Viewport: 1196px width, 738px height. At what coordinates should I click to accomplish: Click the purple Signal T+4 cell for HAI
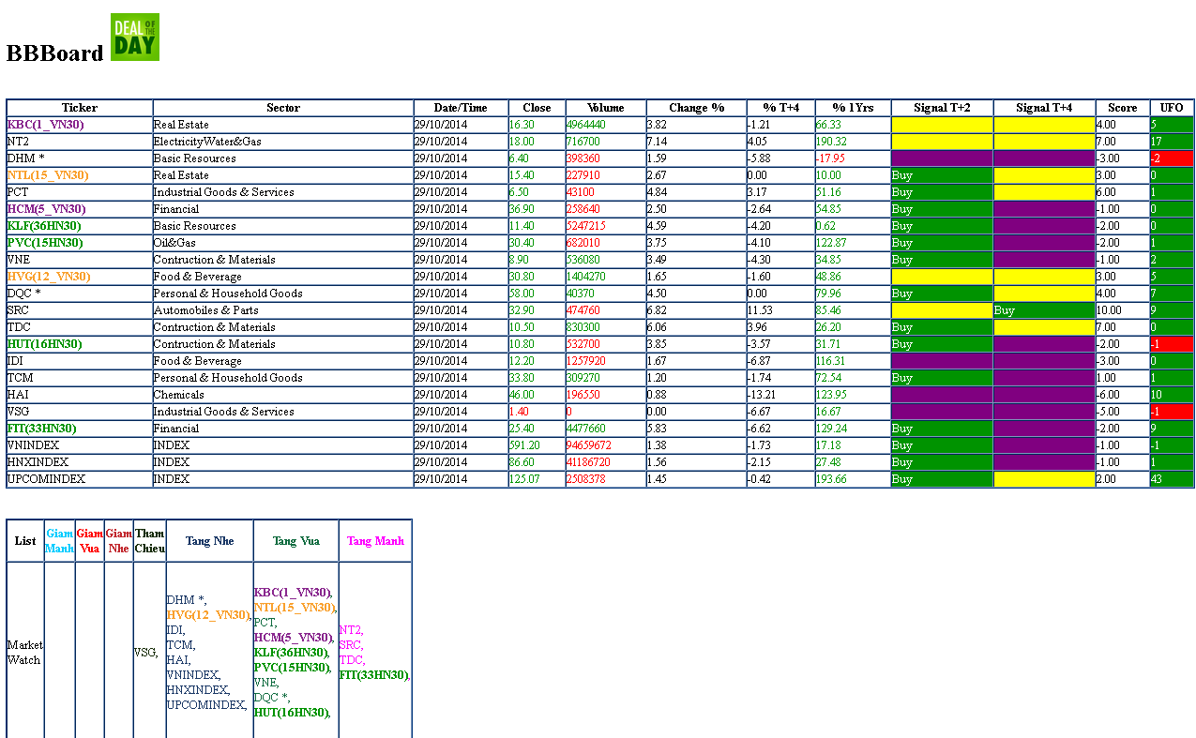point(1044,395)
